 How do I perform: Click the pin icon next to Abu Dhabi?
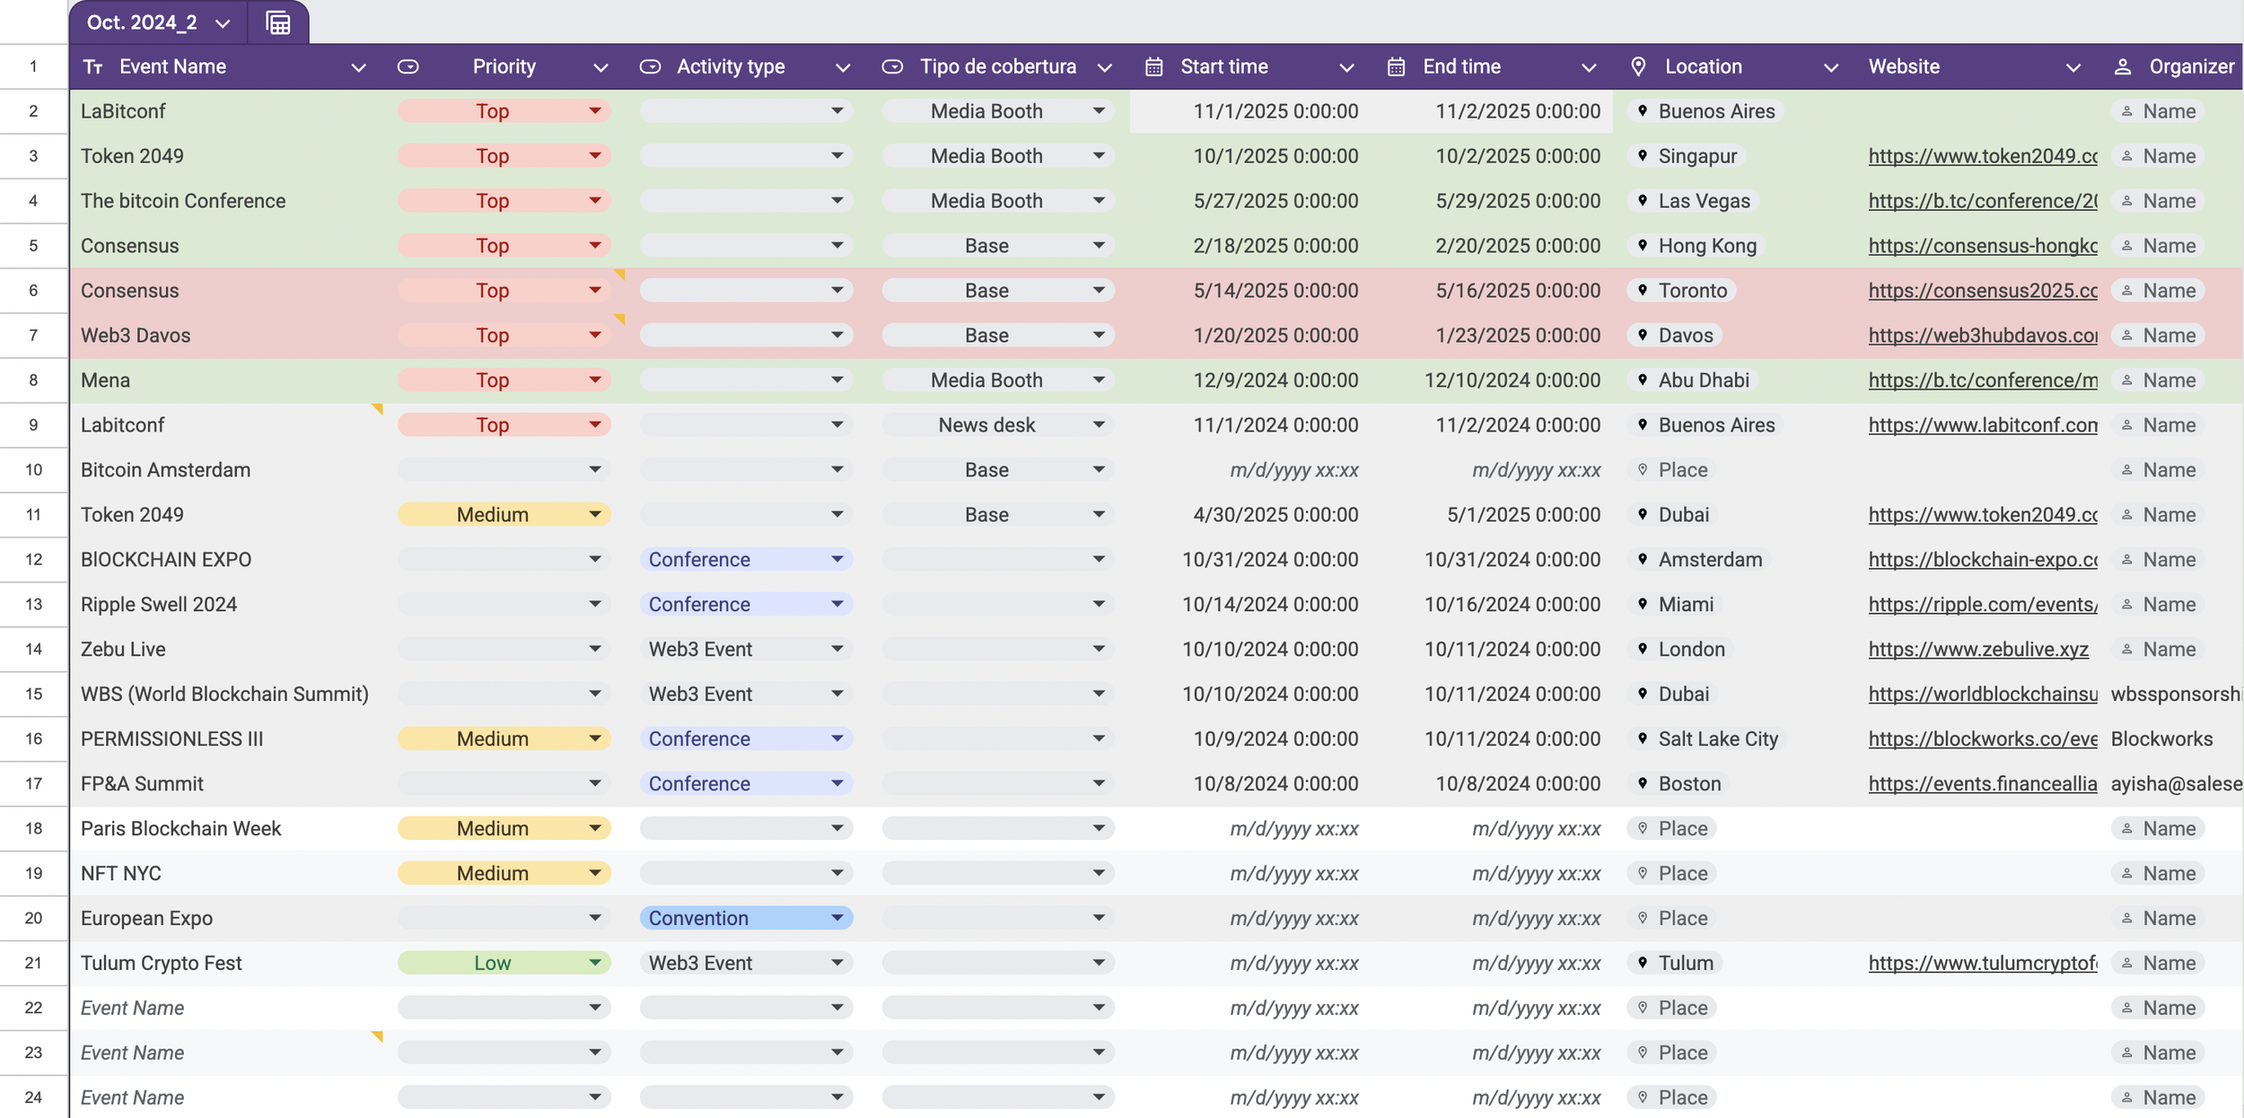tap(1643, 380)
